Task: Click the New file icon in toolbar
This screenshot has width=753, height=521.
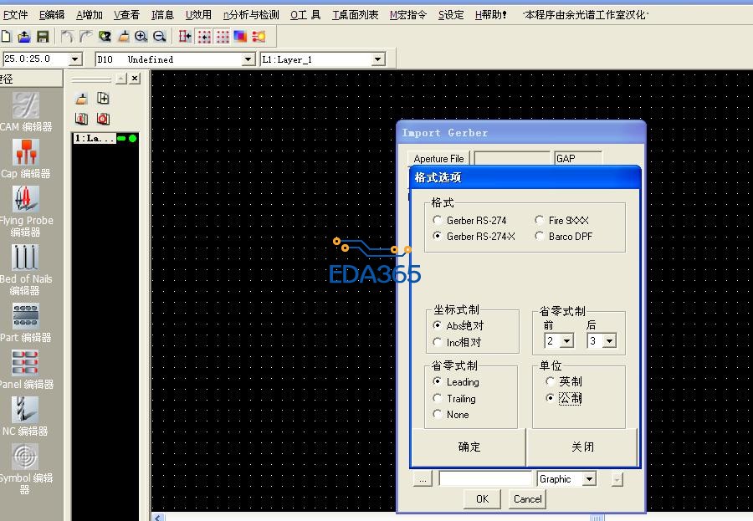Action: [x=6, y=37]
